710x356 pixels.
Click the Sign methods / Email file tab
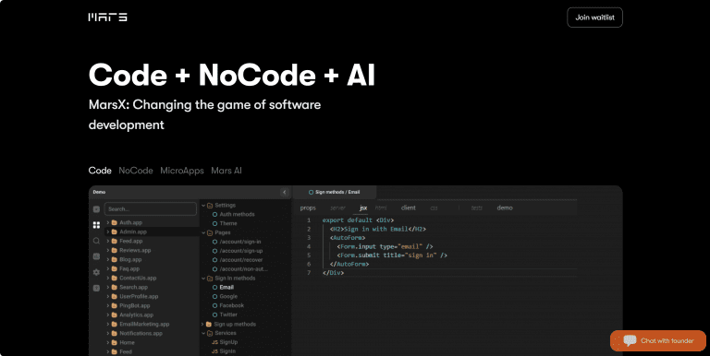click(334, 193)
